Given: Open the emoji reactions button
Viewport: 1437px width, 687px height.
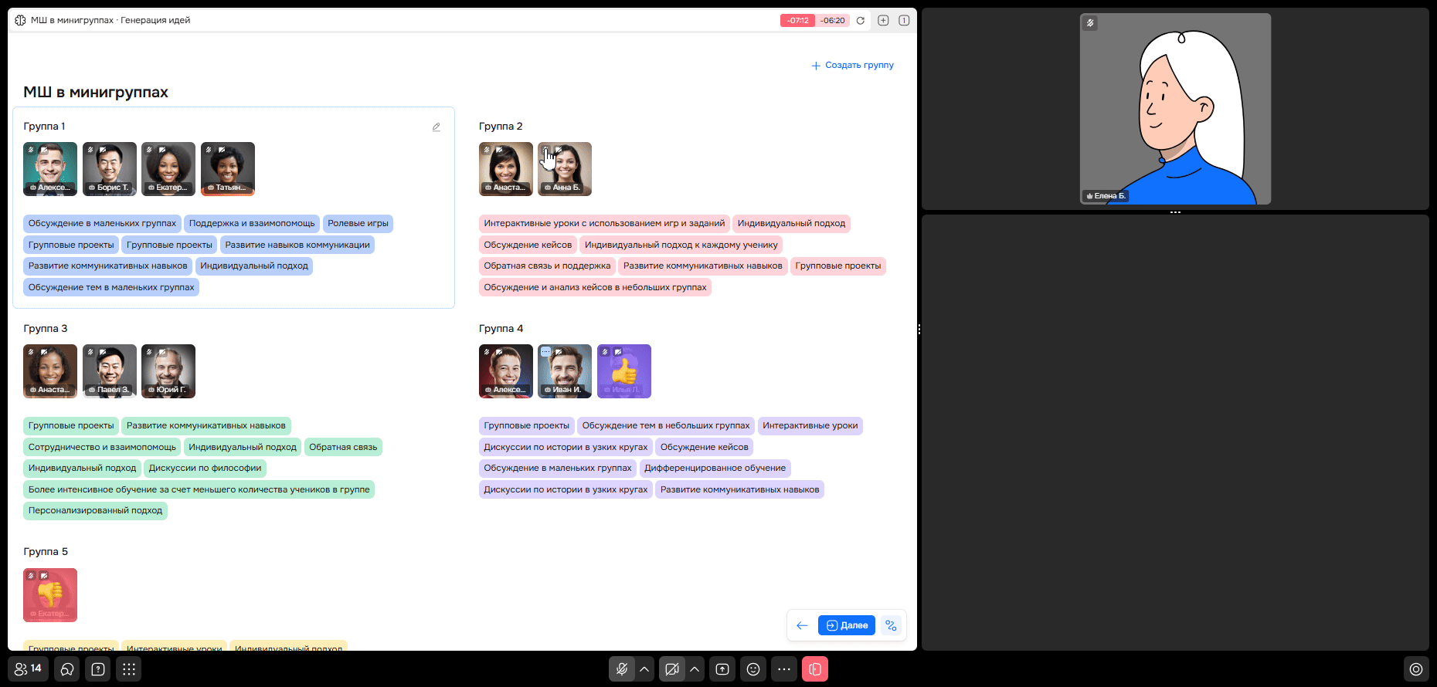Looking at the screenshot, I should tap(753, 669).
